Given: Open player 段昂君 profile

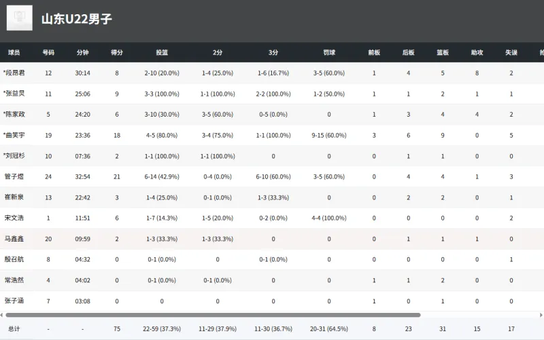Looking at the screenshot, I should [14, 73].
